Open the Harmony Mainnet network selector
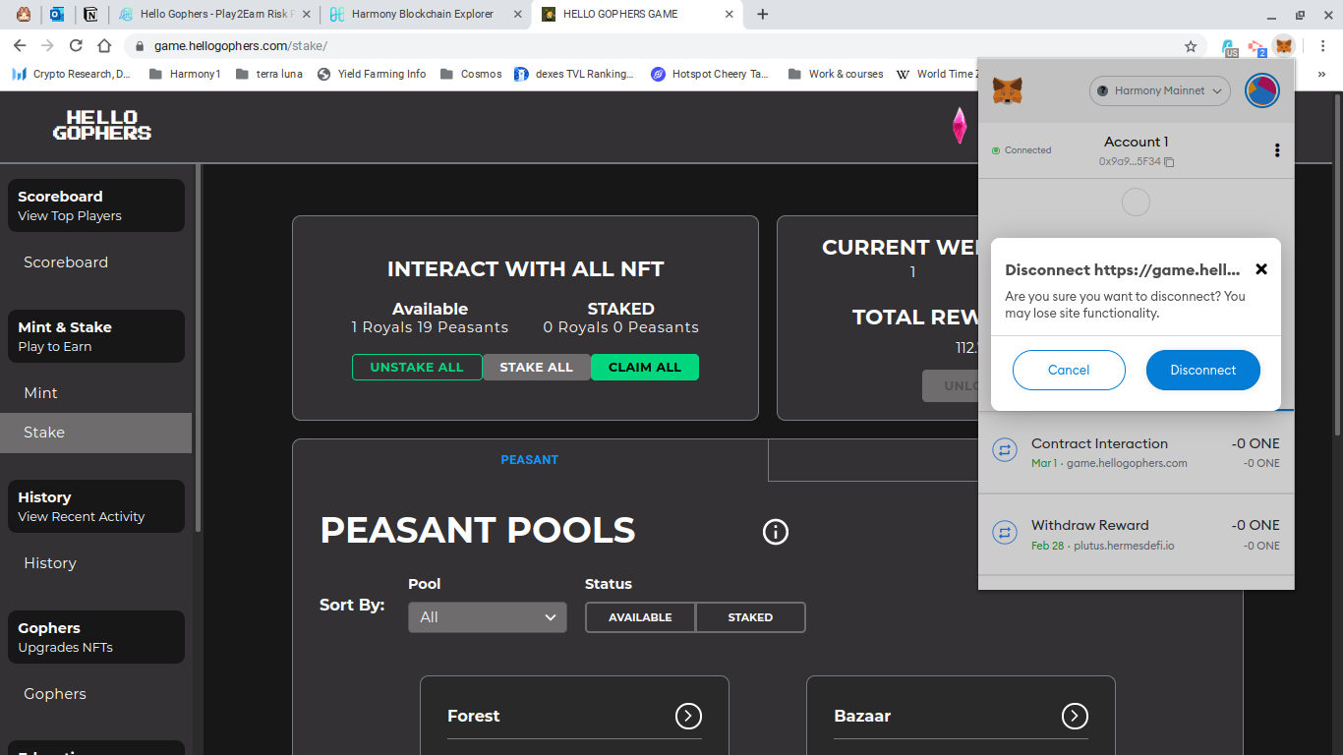The width and height of the screenshot is (1343, 755). point(1160,90)
